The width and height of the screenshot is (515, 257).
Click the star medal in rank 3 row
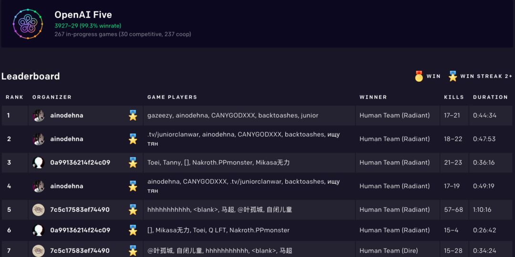coord(133,162)
